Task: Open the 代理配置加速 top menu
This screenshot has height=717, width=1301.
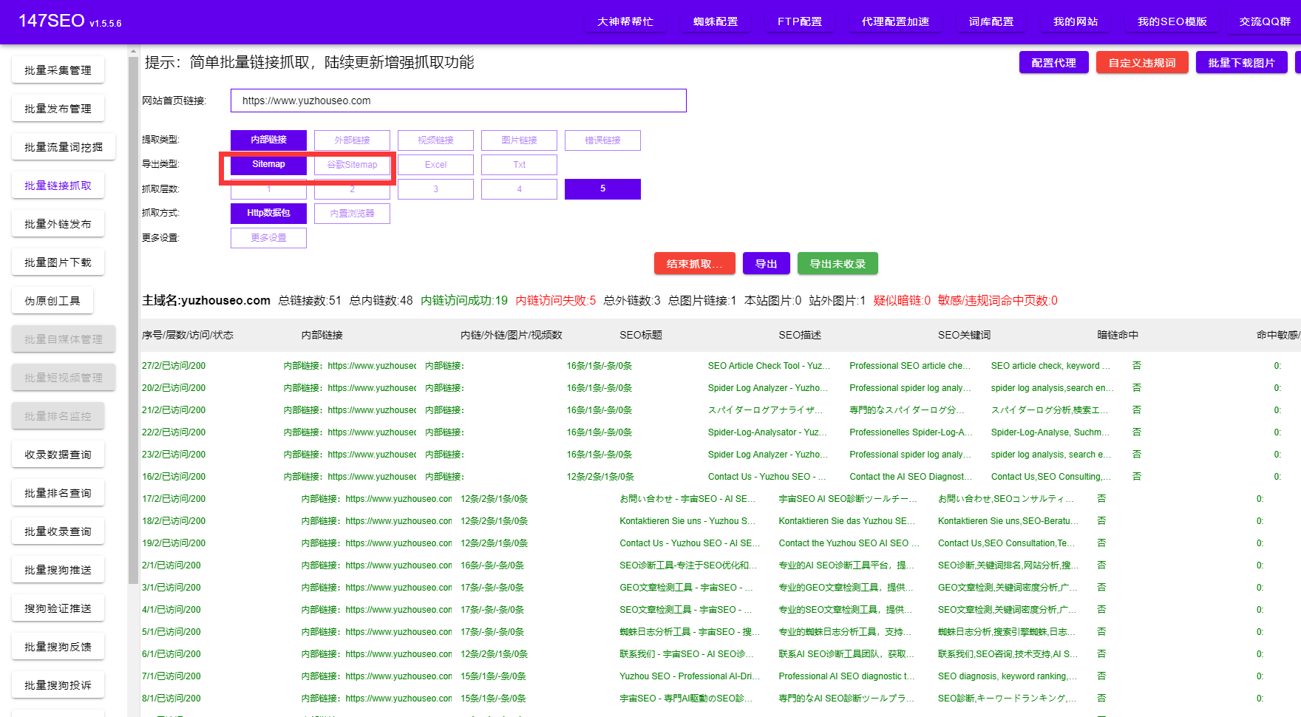Action: coord(895,21)
